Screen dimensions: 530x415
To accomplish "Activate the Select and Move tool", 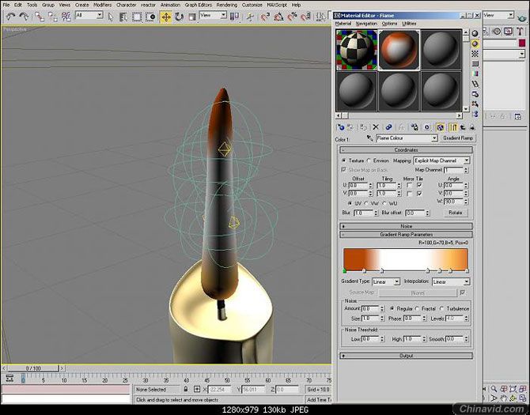I will point(165,17).
